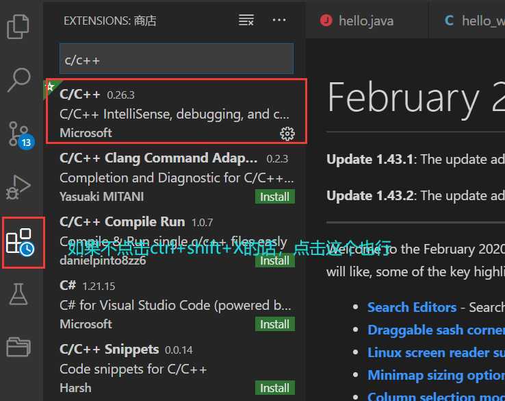Viewport: 505px width, 401px height.
Task: Install the C# extension
Action: click(274, 324)
